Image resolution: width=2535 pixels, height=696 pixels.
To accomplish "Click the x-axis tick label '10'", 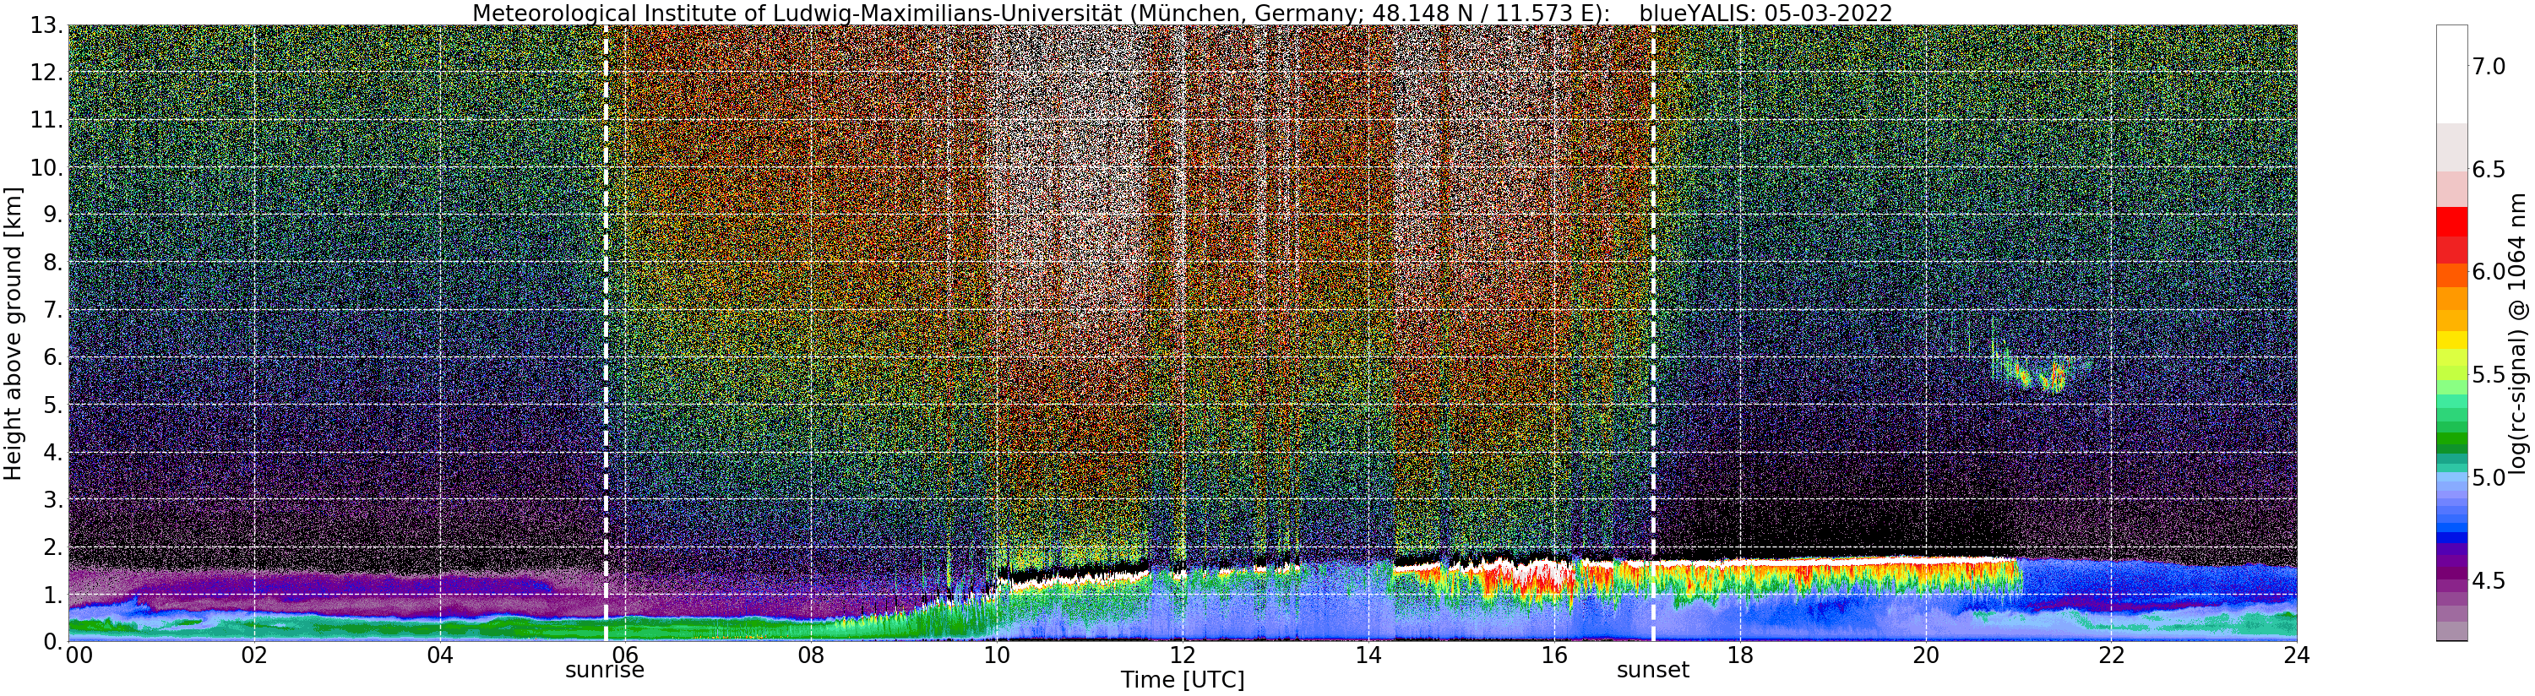I will [x=997, y=655].
